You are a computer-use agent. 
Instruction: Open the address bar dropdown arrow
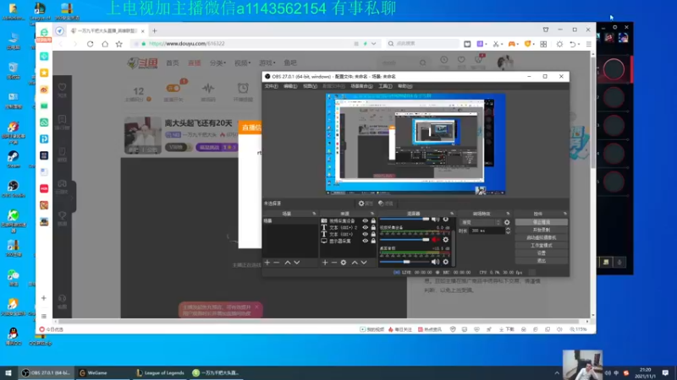[373, 44]
